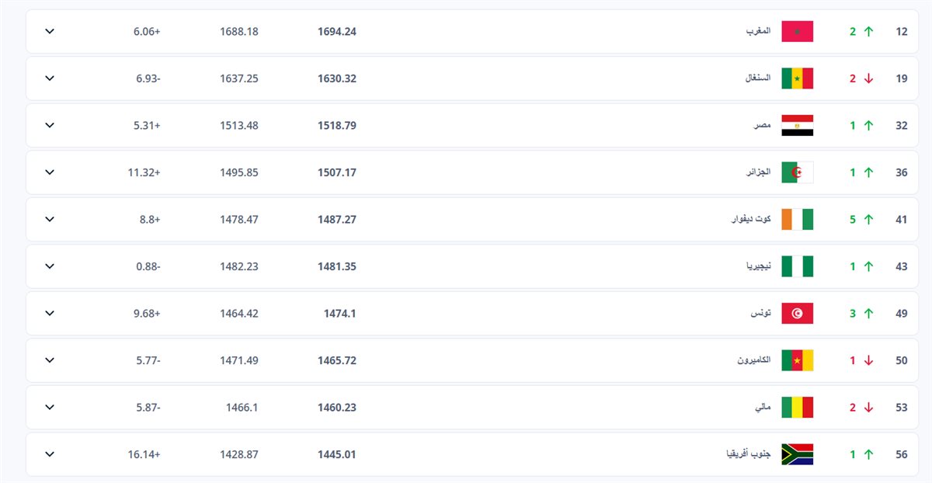Click the Morocco flag icon

click(797, 32)
